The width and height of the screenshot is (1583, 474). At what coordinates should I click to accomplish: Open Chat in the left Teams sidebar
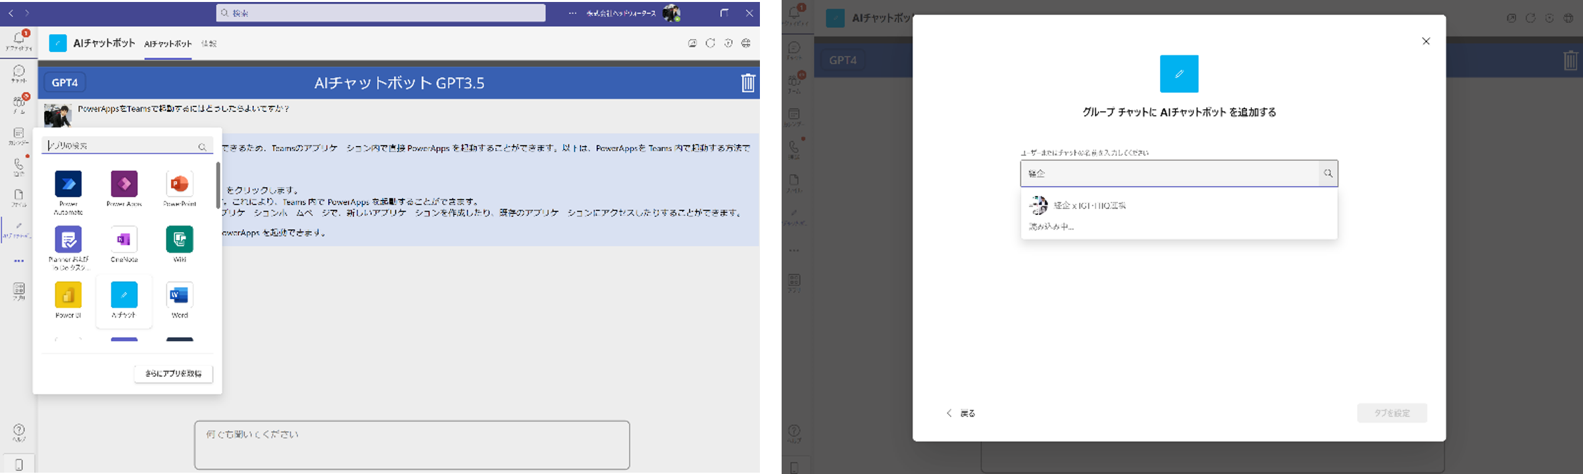[x=18, y=74]
